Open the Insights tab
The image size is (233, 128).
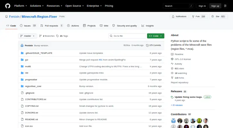tap(148, 26)
